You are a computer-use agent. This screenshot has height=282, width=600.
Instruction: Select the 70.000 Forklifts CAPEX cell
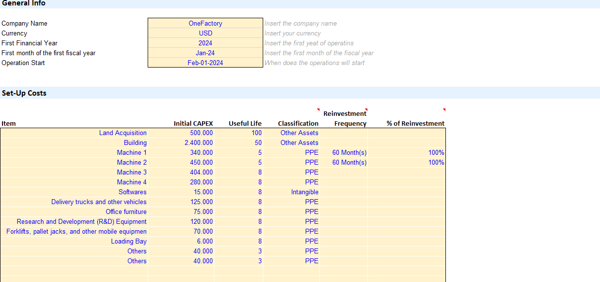click(x=181, y=231)
